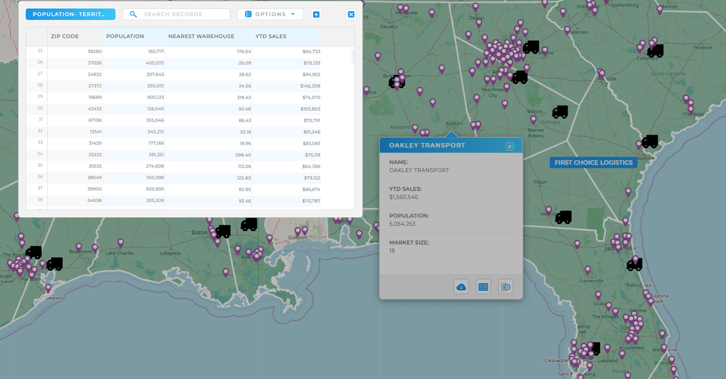Select the truck icon southeast of Atlanta pin cluster
Screen dimensions: 726x379
520,77
